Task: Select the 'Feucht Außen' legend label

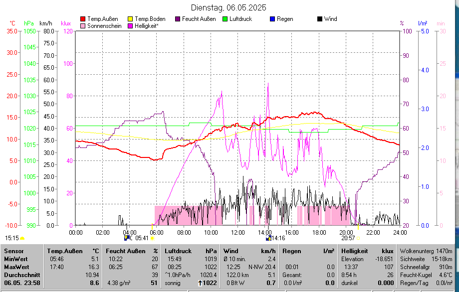Action: pos(199,19)
